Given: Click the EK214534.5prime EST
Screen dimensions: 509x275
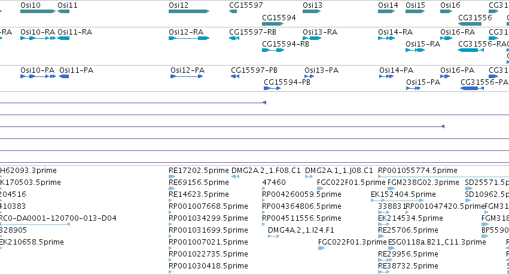Looking at the screenshot, I should tap(384, 224).
